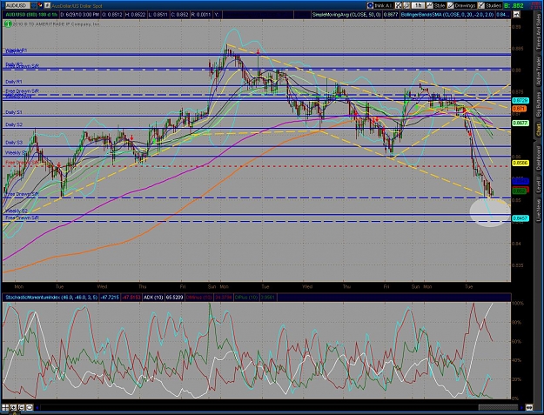Screen dimensions: 544x415
Task: Click the H: 0.8522 high value
Action: 135,15
